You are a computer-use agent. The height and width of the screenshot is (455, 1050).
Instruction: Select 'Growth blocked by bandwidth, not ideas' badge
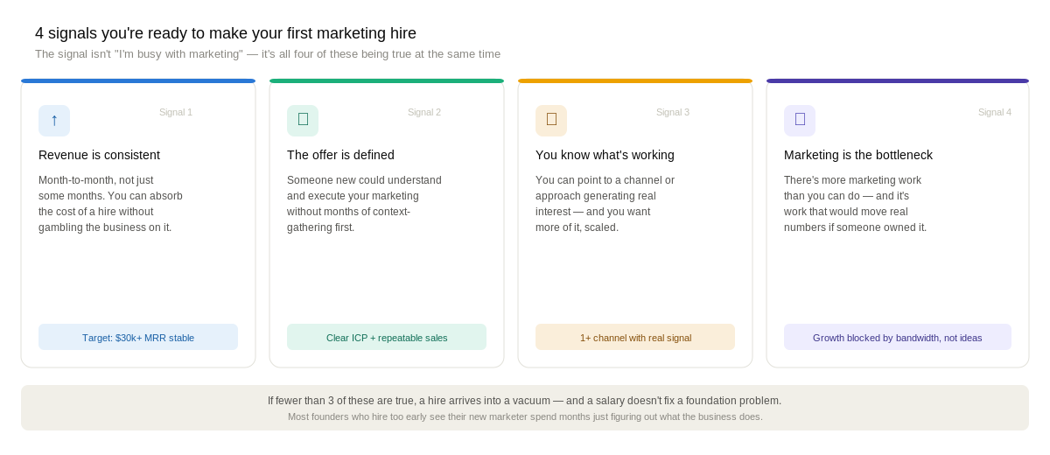[898, 337]
